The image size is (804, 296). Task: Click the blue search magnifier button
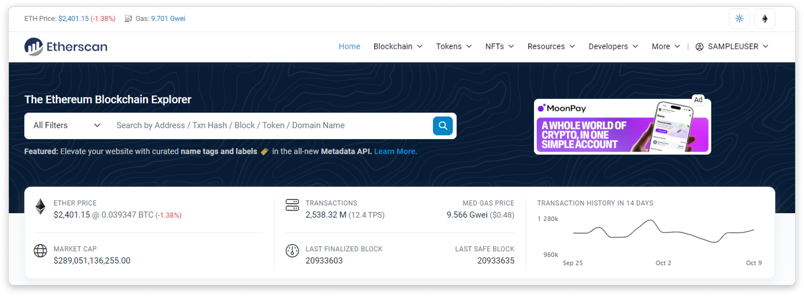443,126
